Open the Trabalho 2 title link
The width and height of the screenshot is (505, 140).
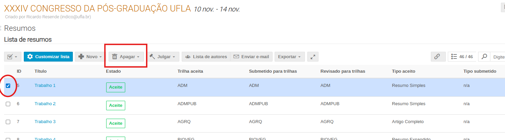(45, 103)
